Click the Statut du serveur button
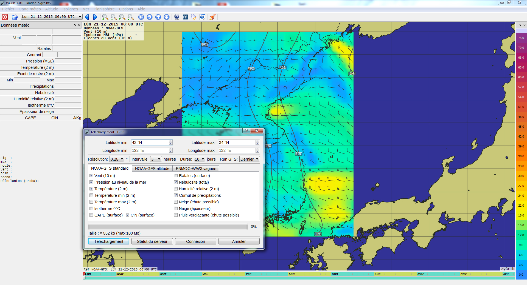527x285 pixels. pos(152,241)
